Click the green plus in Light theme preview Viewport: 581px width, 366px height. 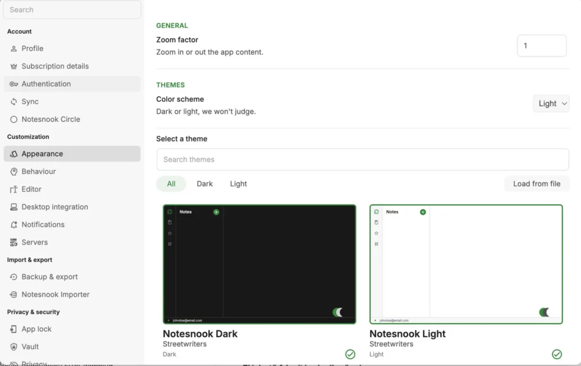[x=423, y=212]
